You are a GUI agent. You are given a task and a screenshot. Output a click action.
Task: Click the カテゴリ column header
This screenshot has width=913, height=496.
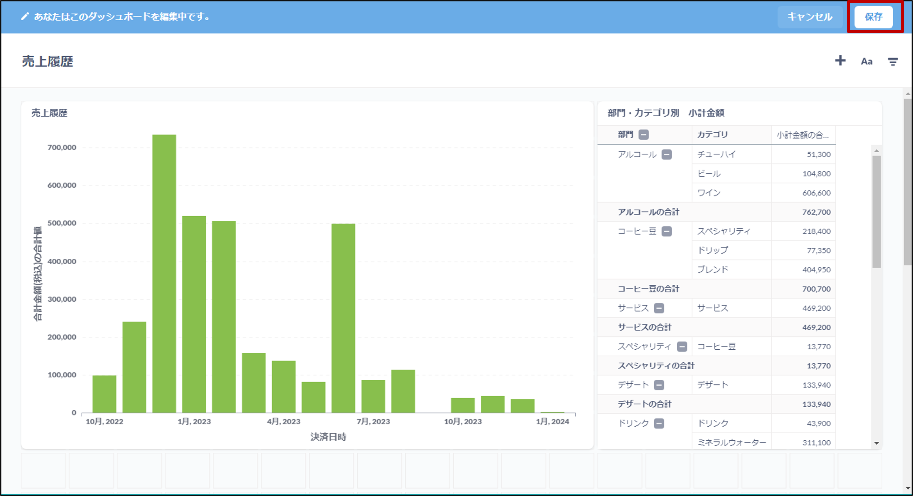[712, 134]
